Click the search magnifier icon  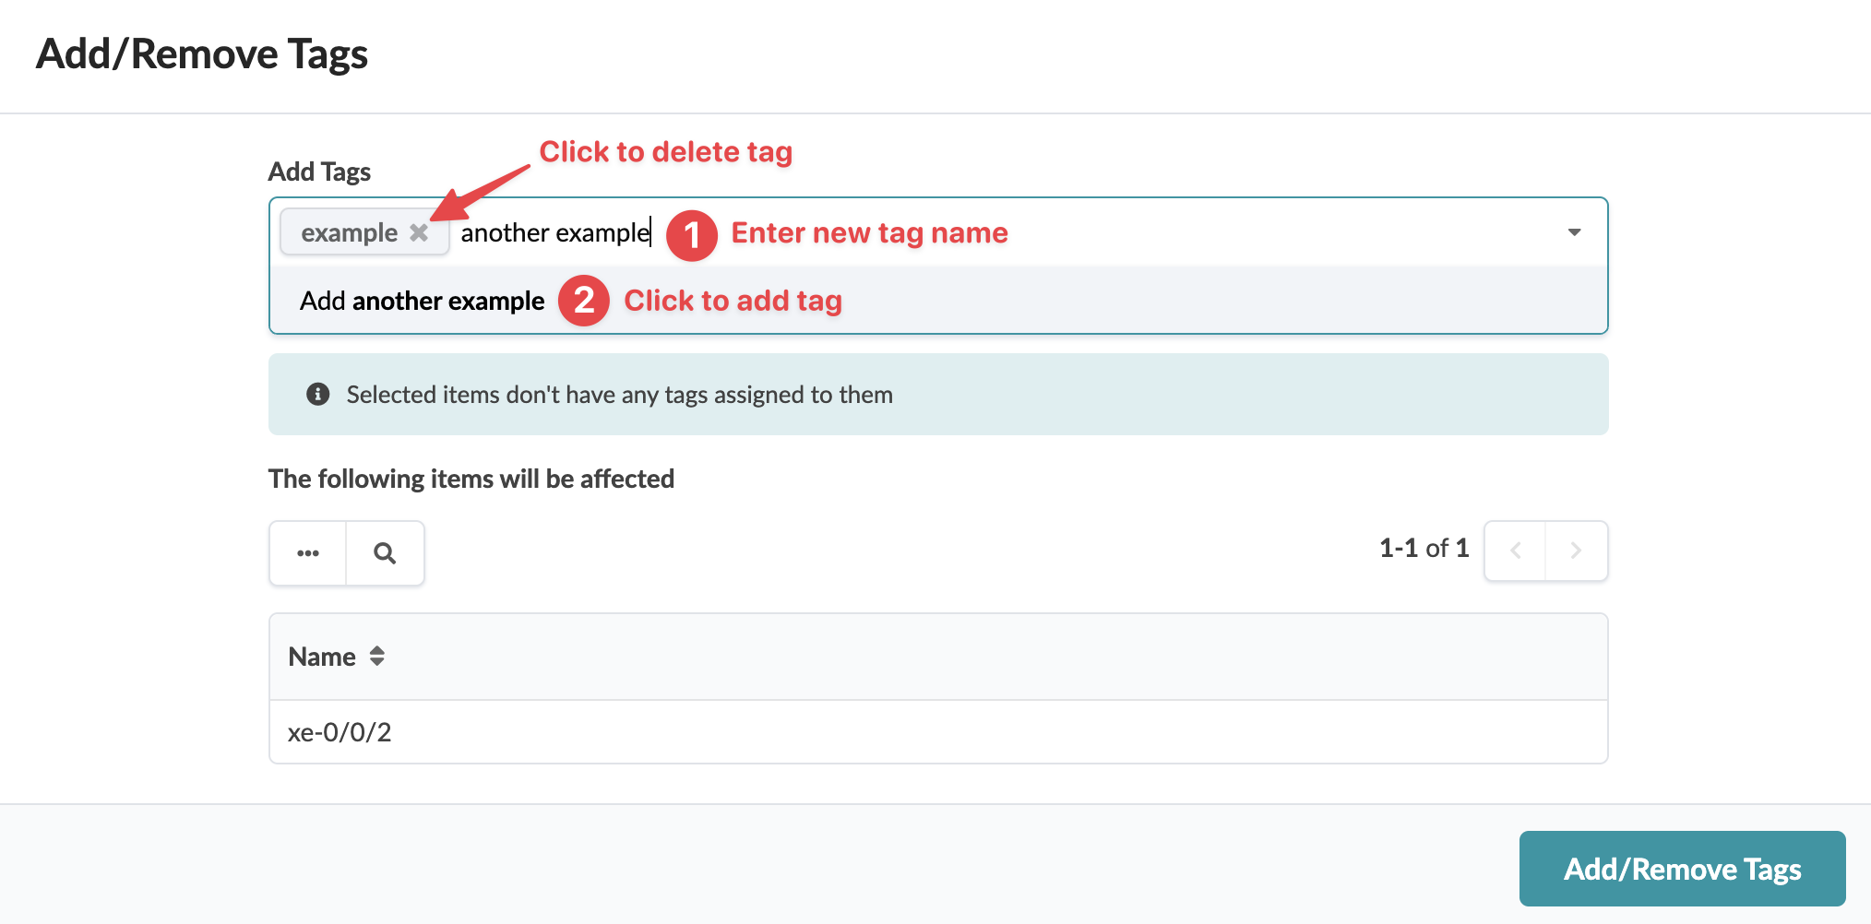(385, 553)
